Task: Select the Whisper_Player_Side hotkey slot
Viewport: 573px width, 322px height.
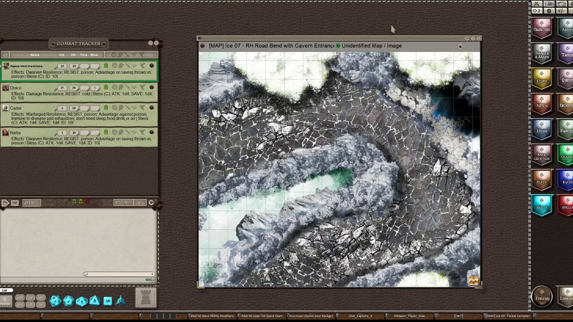Action: [x=409, y=316]
